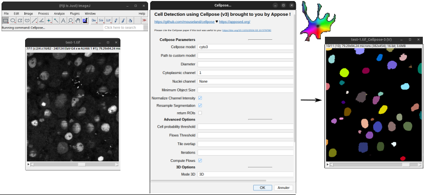
Task: Click right scroll arrow in test-1.tif window
Action: click(117, 164)
